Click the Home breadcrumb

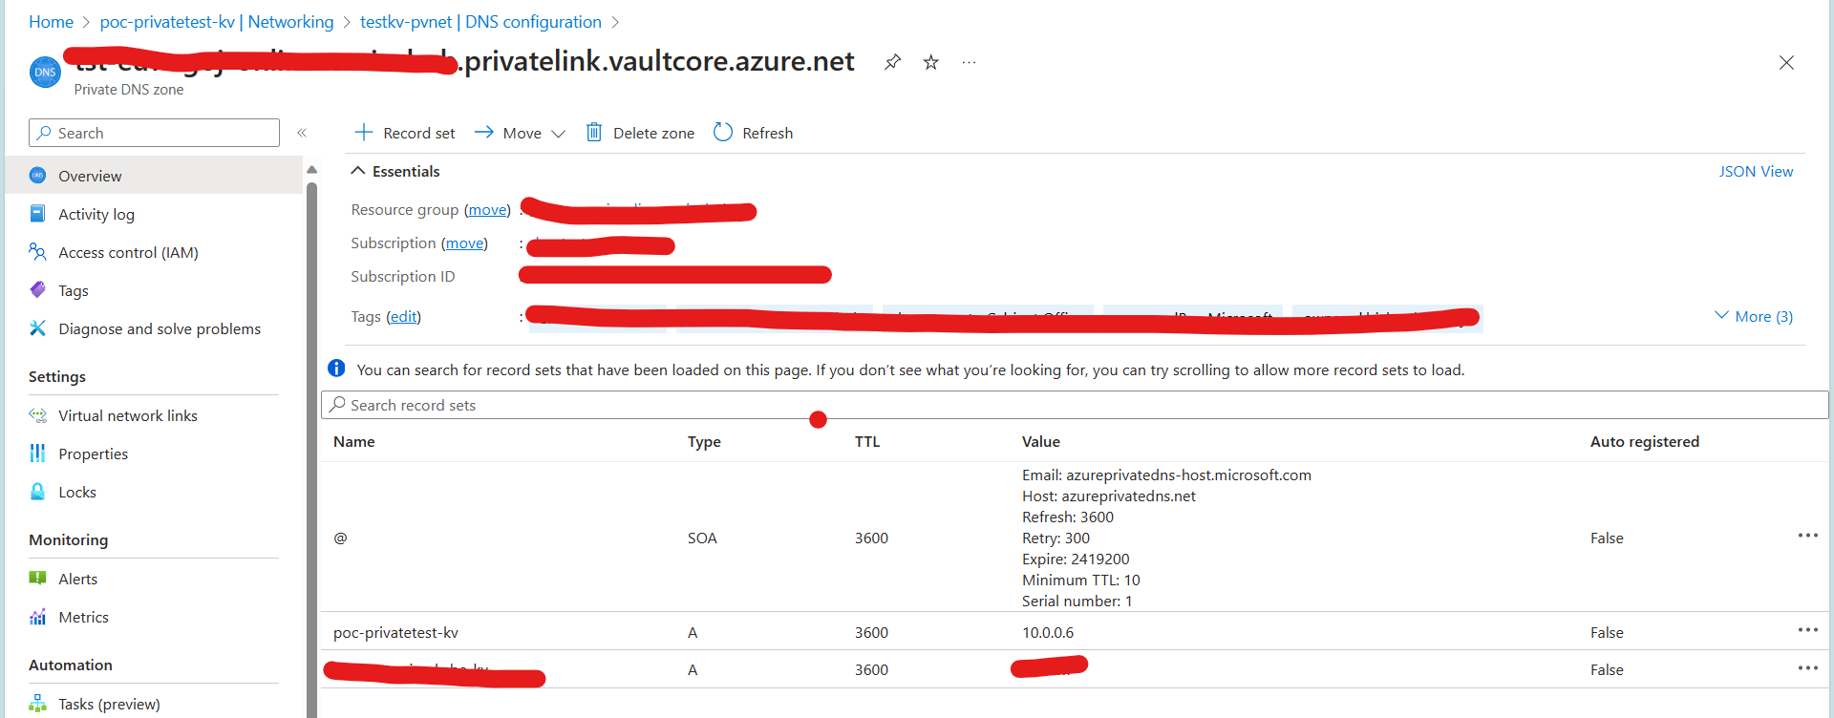[x=51, y=21]
